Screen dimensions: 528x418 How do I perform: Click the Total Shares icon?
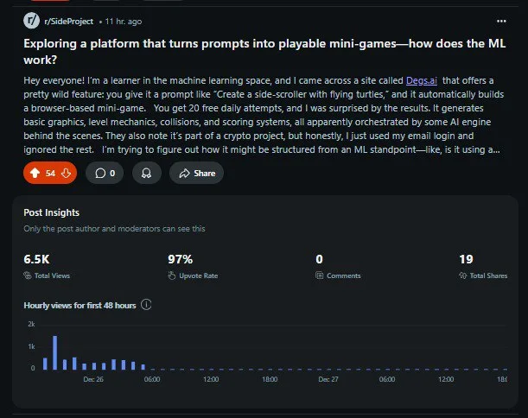[x=462, y=275]
